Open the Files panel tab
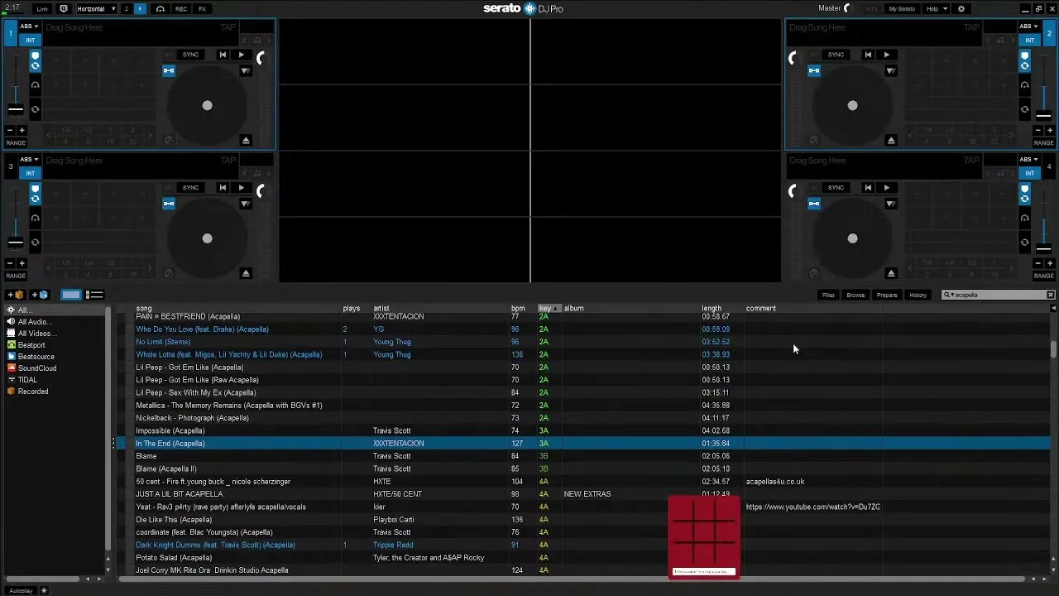 [828, 295]
